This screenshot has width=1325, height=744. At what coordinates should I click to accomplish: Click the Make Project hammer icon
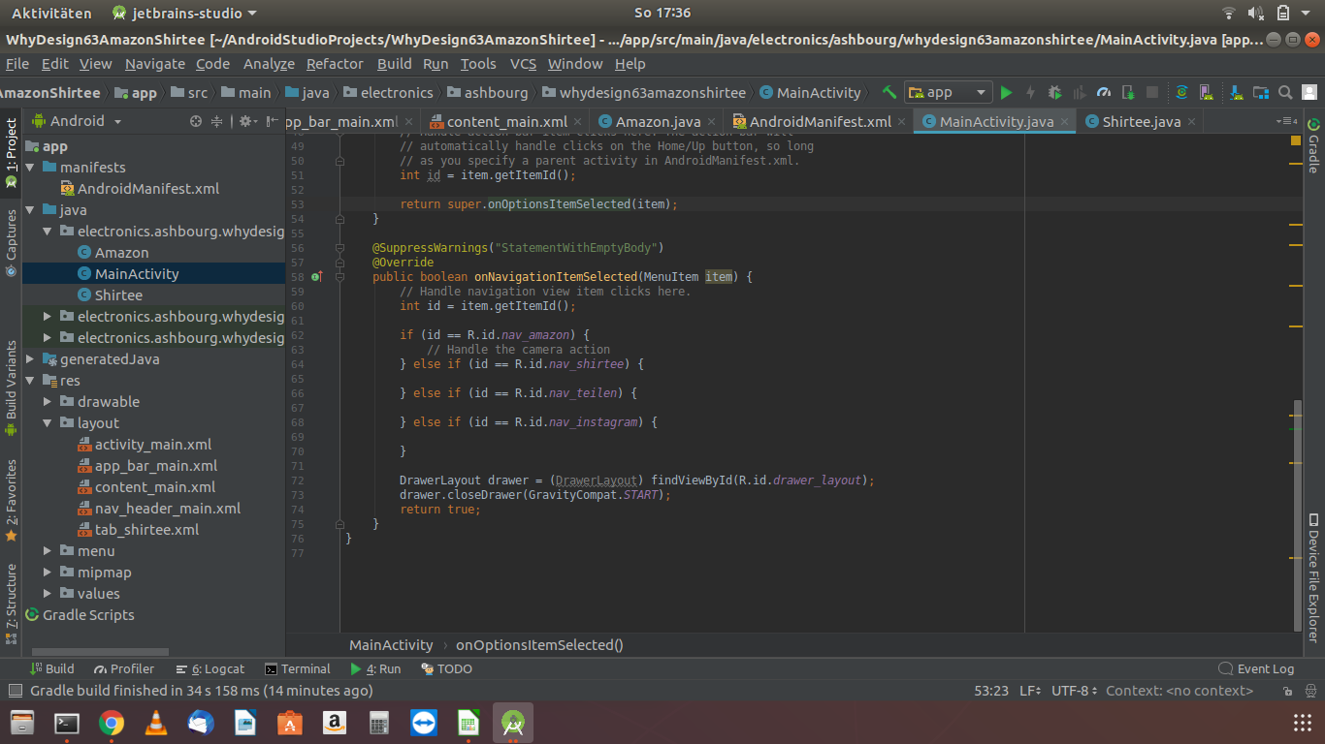pos(889,93)
